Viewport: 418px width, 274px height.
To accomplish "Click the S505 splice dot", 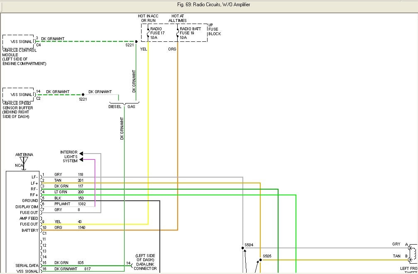I will [x=261, y=260].
